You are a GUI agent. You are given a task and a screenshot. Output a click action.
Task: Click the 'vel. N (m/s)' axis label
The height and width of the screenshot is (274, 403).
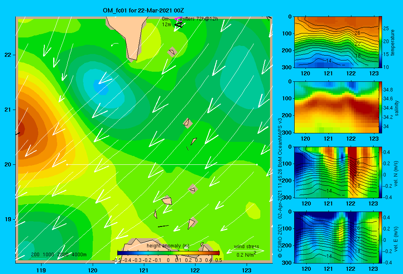coord(396,174)
